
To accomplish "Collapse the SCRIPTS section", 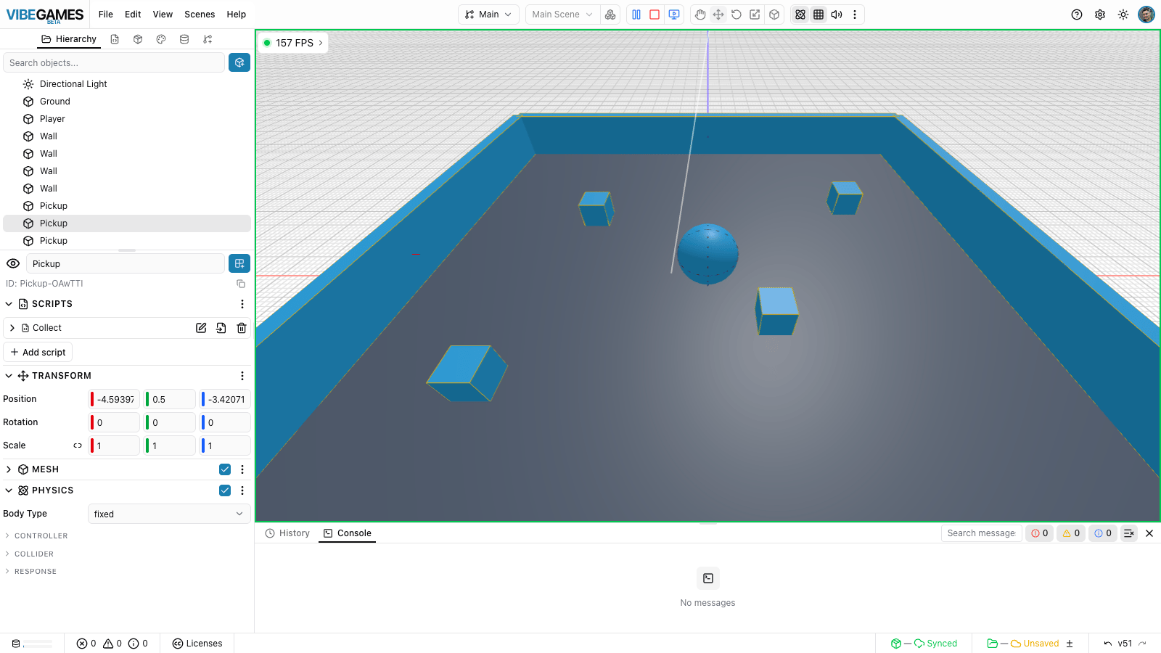I will coord(9,304).
